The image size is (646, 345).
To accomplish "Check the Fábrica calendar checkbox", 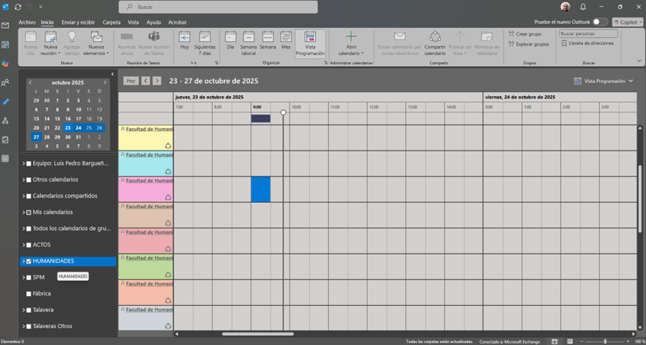I will coord(28,293).
